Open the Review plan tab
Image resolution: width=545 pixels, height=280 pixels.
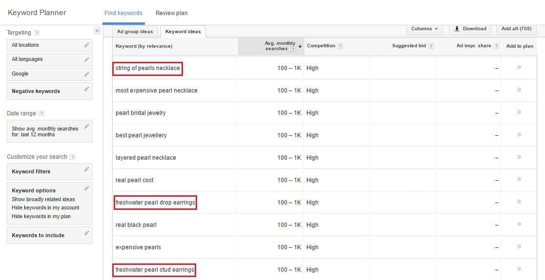pyautogui.click(x=172, y=13)
